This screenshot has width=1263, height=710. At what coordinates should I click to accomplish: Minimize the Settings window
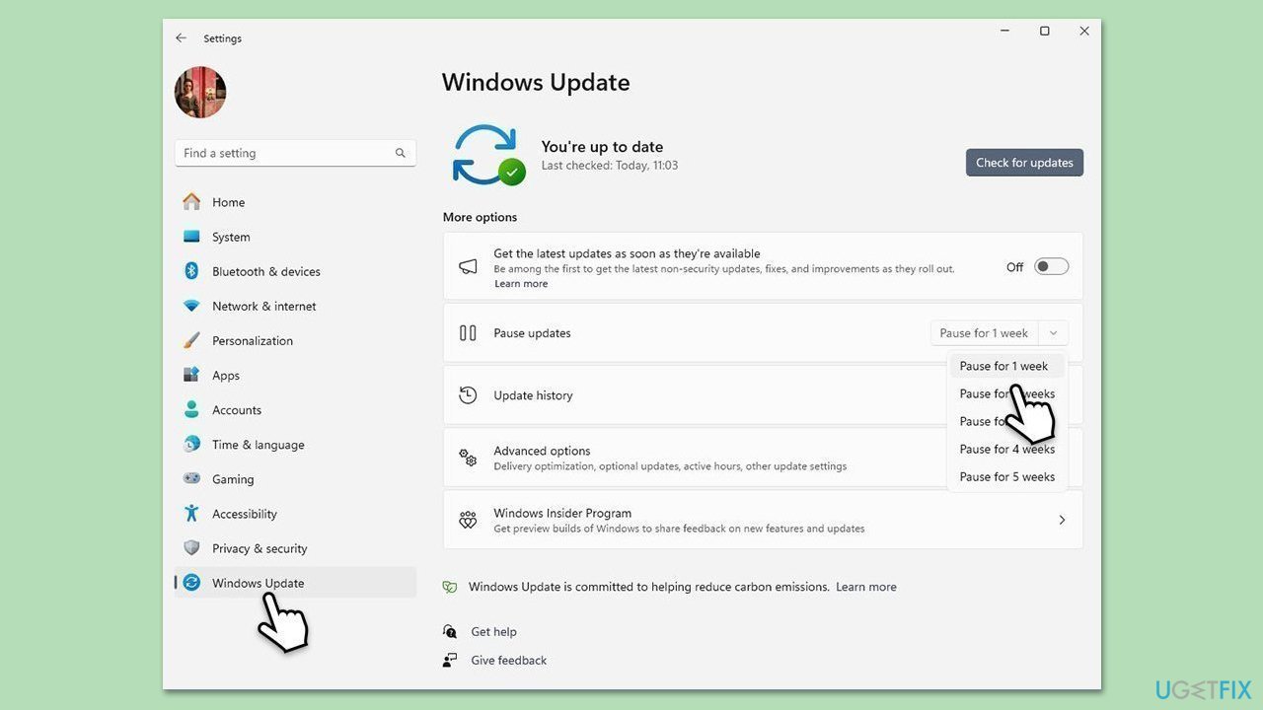(1004, 32)
